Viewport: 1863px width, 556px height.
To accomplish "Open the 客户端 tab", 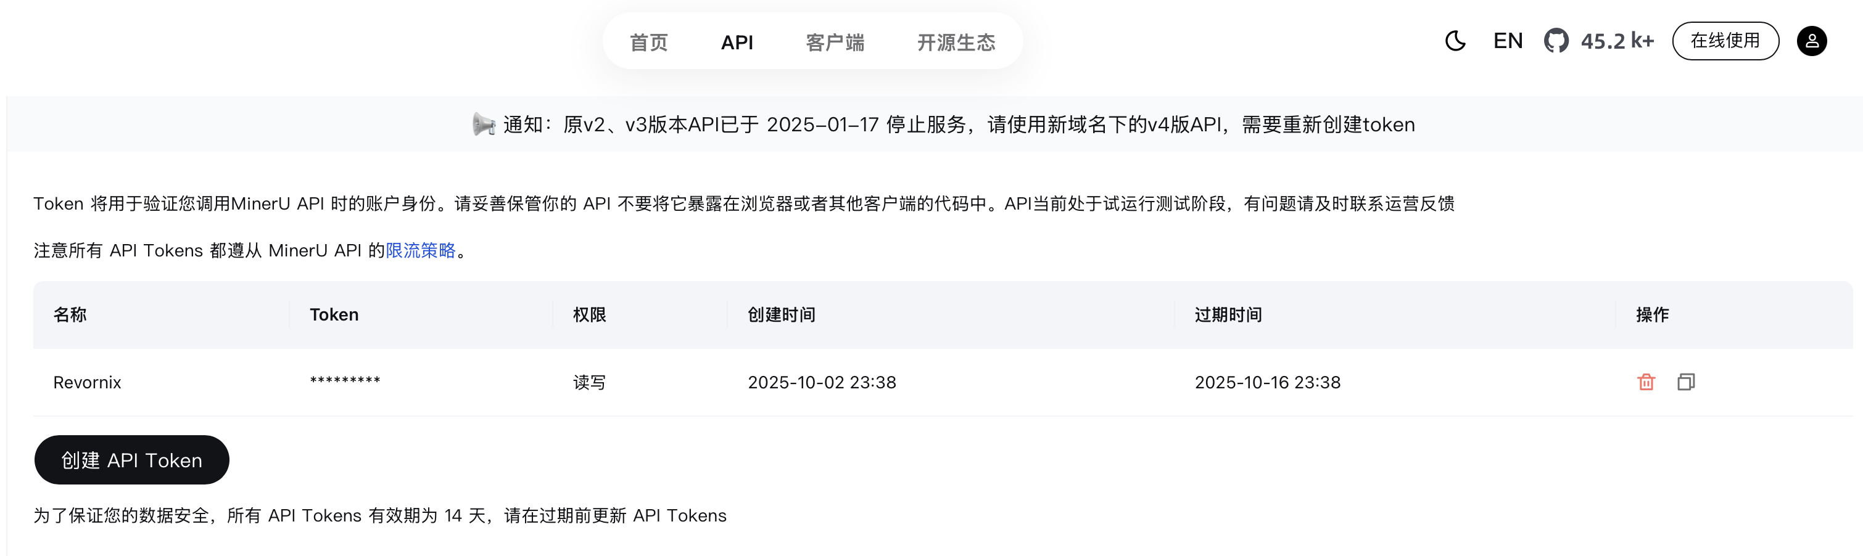I will pos(835,43).
